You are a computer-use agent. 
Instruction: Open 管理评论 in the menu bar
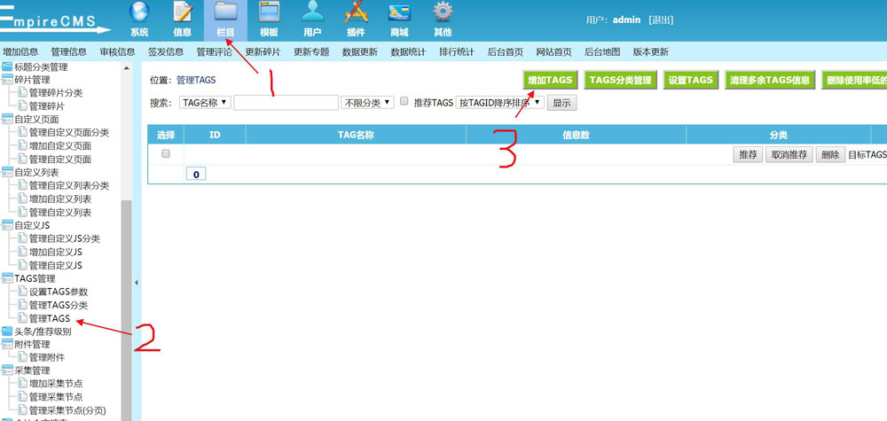214,52
